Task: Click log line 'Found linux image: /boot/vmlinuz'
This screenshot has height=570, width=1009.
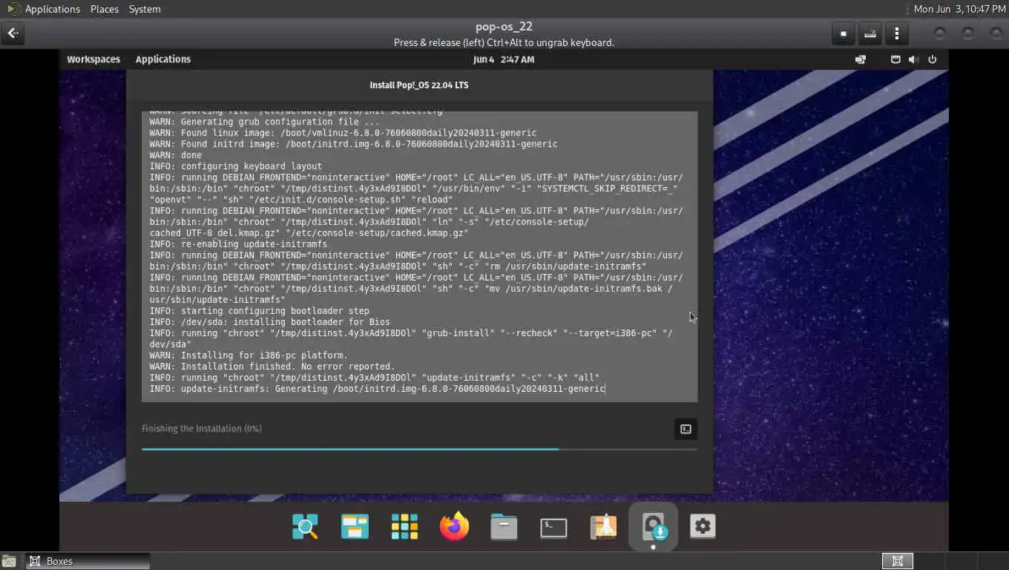Action: pyautogui.click(x=358, y=133)
